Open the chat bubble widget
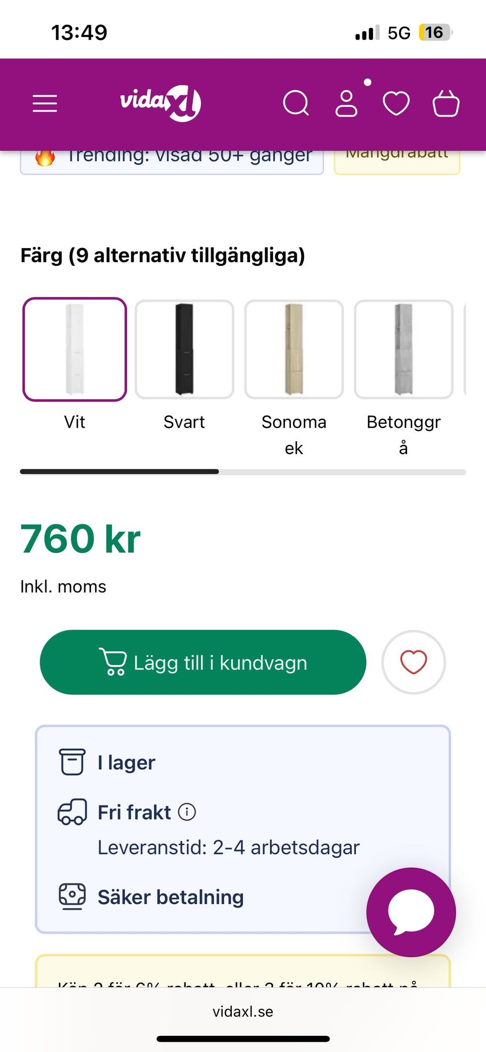 click(x=411, y=912)
